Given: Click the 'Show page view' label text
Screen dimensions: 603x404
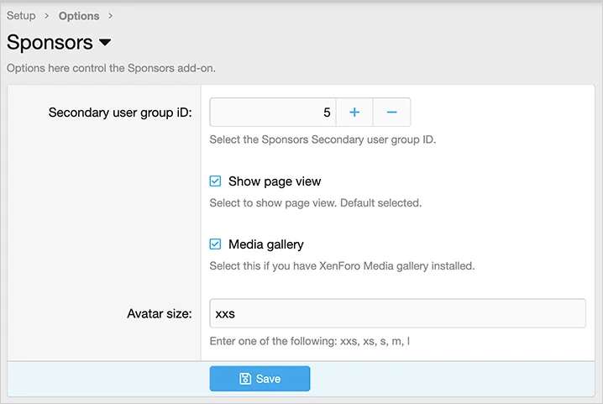Looking at the screenshot, I should coord(275,181).
